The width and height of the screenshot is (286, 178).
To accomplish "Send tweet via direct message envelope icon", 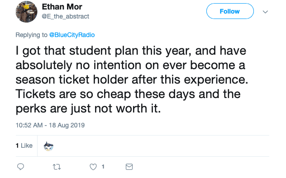I will (x=129, y=167).
